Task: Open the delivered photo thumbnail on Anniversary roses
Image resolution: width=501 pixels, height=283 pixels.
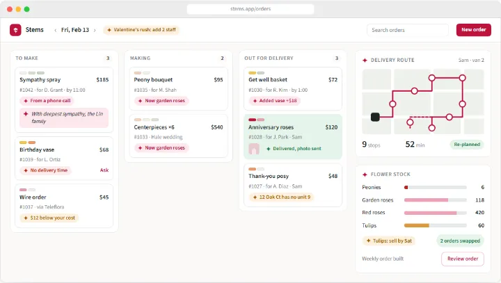Action: (254, 149)
